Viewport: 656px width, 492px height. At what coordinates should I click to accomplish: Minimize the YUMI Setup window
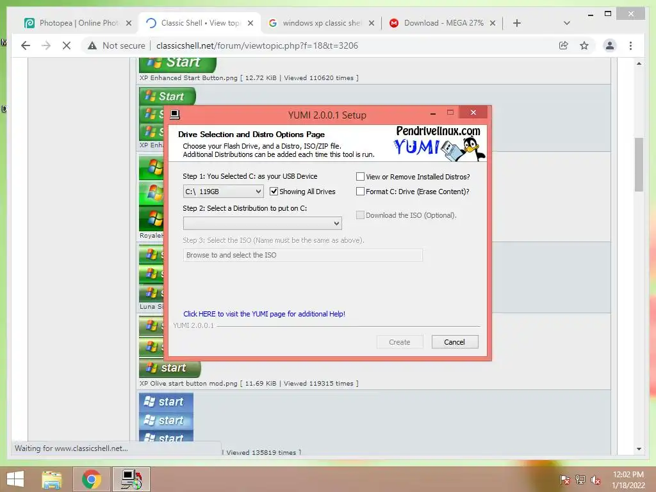(433, 113)
